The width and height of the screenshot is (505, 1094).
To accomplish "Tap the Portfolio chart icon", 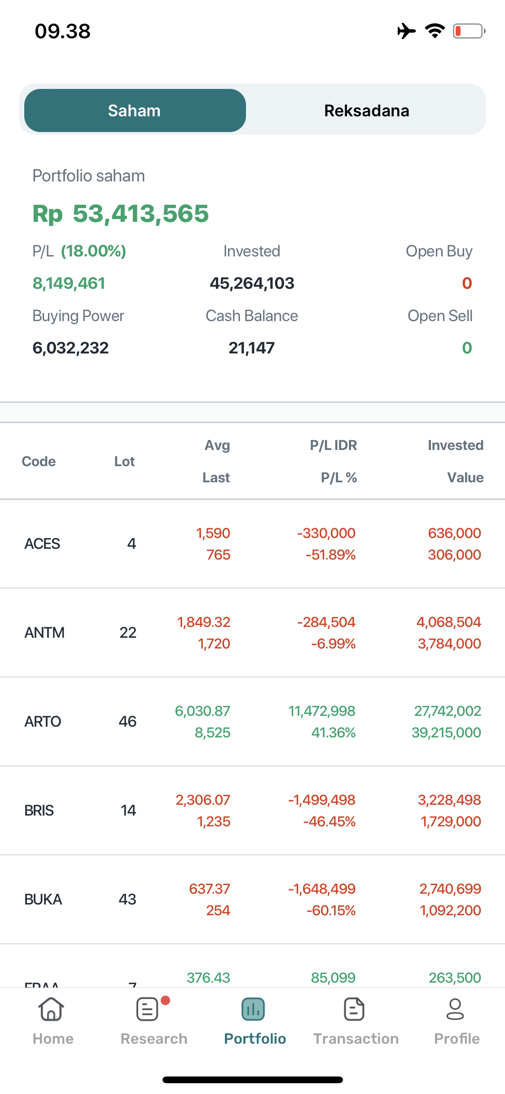I will [253, 1010].
